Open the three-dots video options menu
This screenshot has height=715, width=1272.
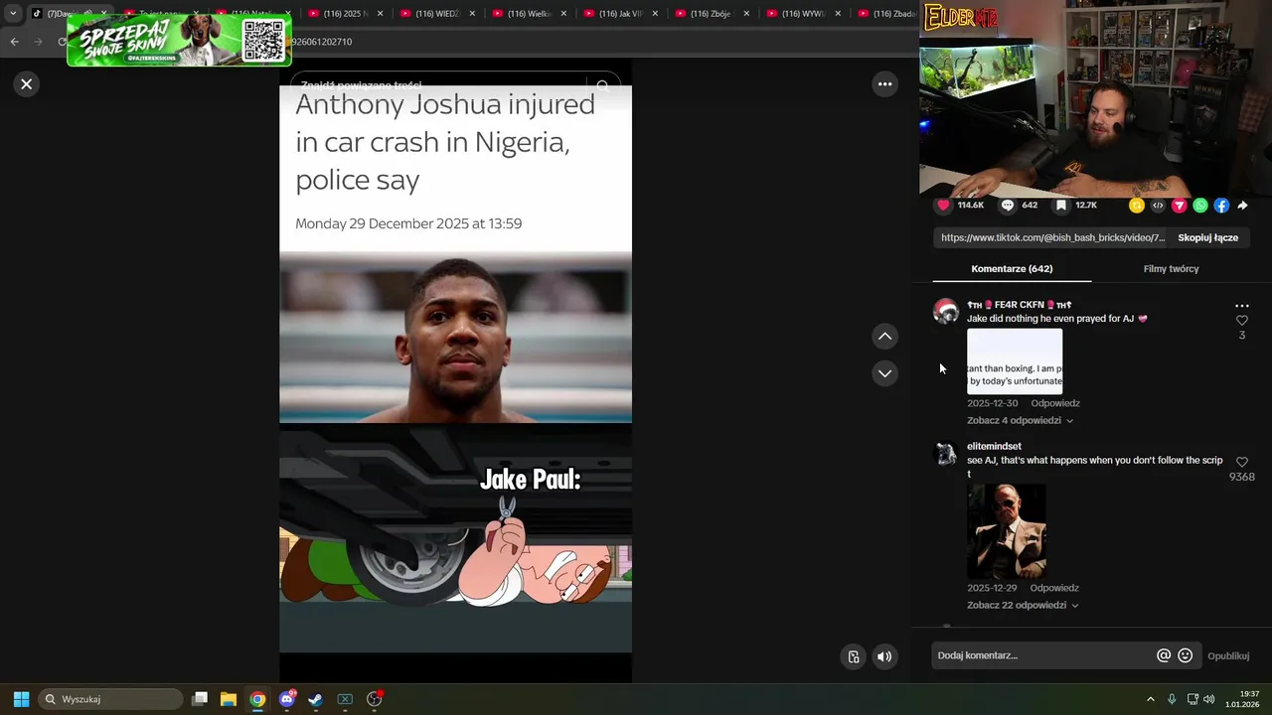(x=884, y=84)
